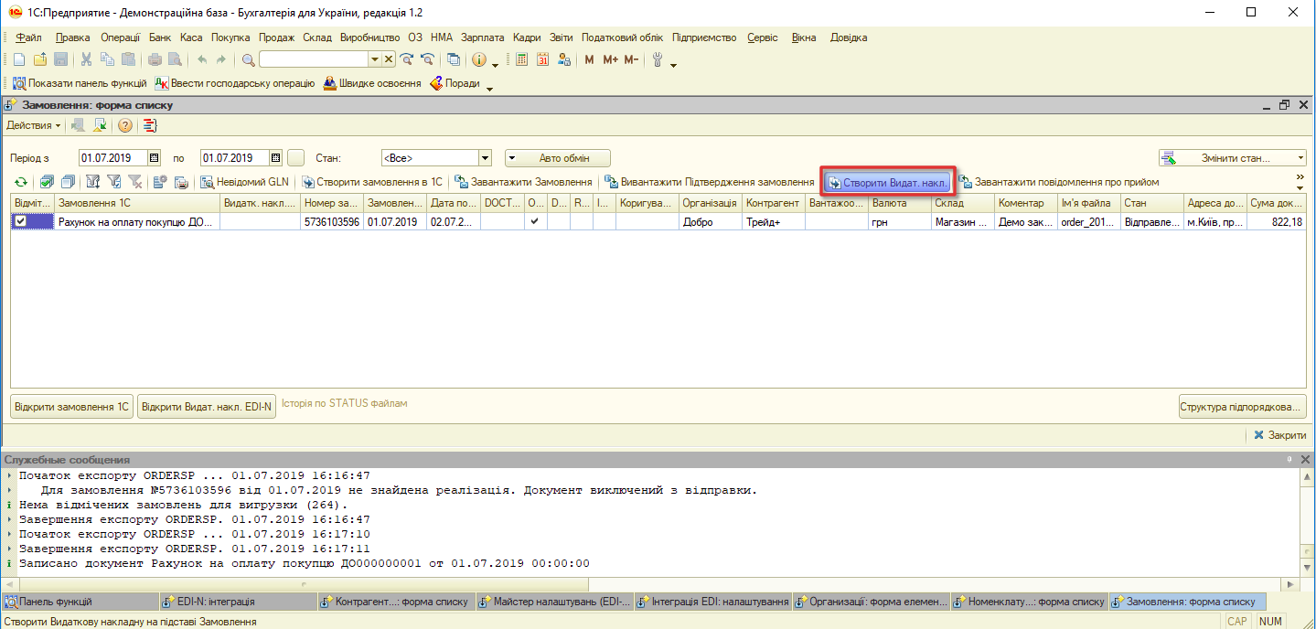Click Відкрити замовлення 1С button

click(71, 407)
